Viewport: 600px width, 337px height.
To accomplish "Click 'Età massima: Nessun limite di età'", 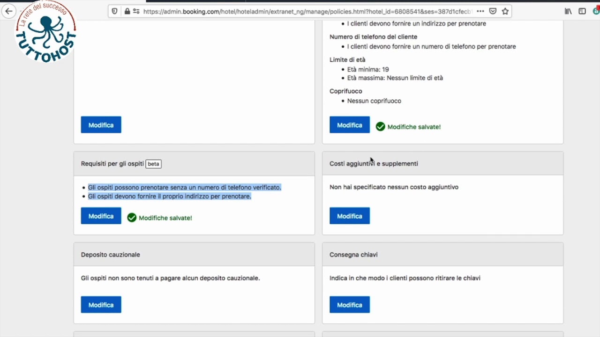I will pyautogui.click(x=395, y=78).
